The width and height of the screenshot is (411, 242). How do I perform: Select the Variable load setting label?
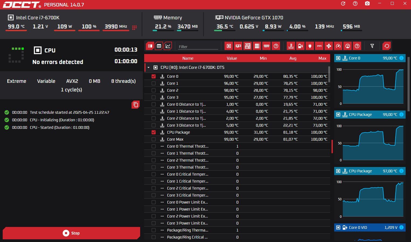point(46,81)
